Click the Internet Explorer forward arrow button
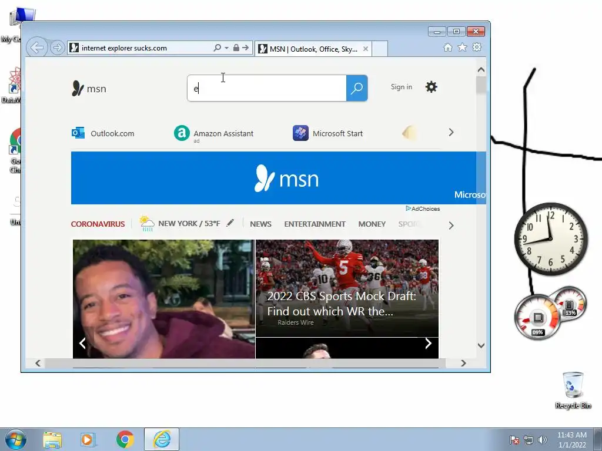Screen dimensions: 602x451 (57, 48)
